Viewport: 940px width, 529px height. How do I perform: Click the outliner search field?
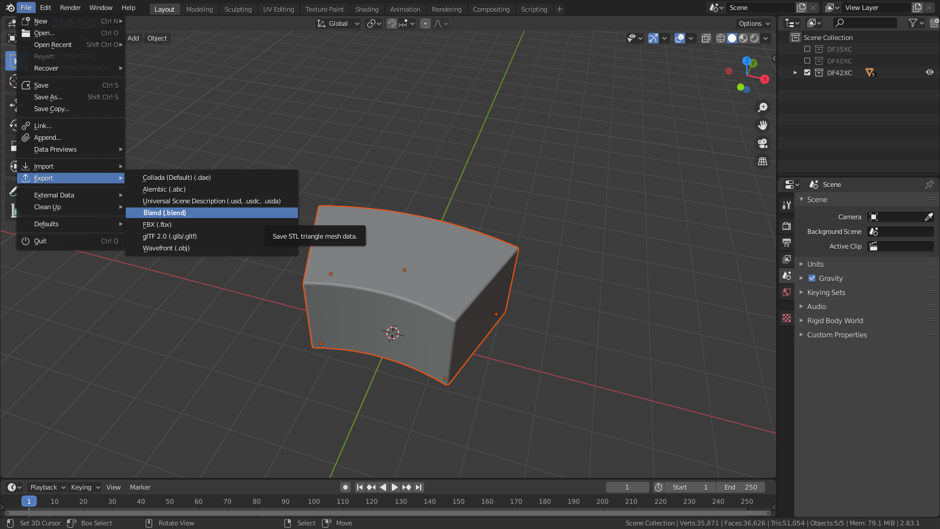click(865, 23)
